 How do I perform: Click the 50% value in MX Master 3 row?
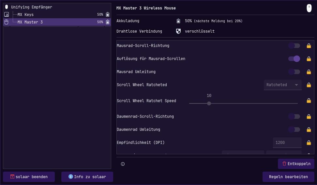[100, 22]
